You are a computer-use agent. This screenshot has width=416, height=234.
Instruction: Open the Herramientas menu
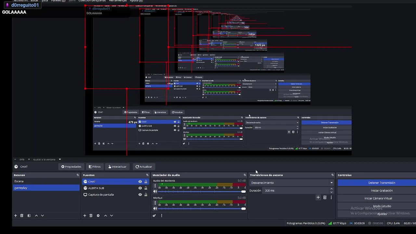(117, 1)
